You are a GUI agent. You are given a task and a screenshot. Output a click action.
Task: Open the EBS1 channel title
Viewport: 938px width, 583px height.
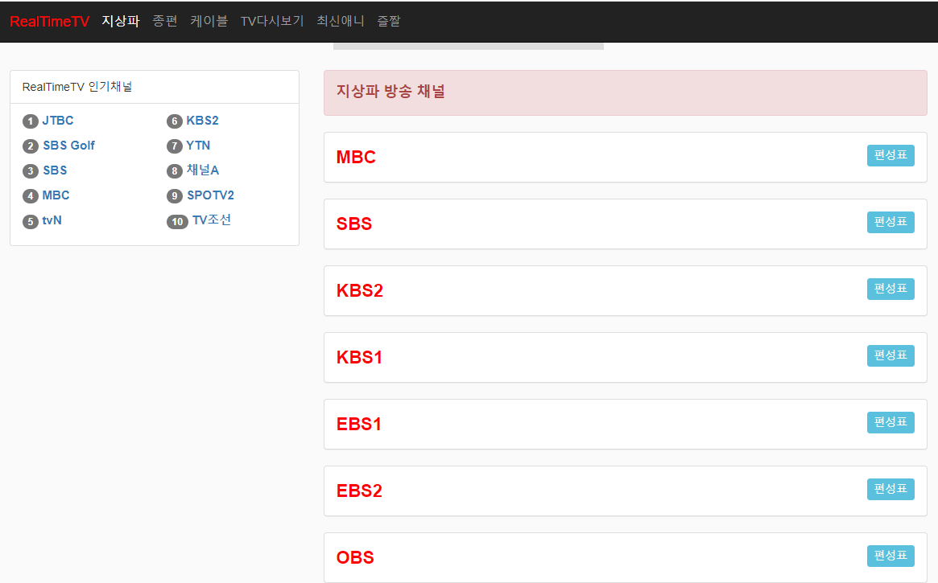point(359,425)
